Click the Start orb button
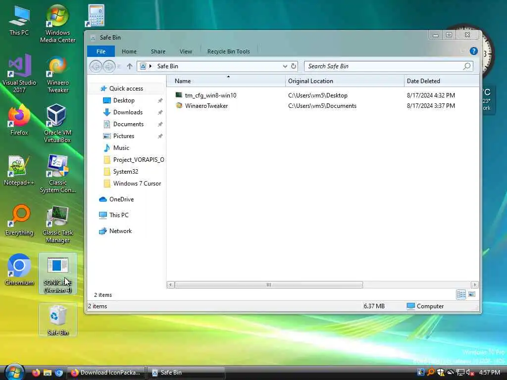Image resolution: width=507 pixels, height=380 pixels. pyautogui.click(x=14, y=372)
